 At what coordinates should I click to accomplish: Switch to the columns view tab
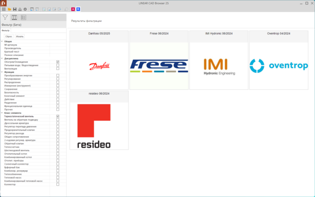(14, 18)
